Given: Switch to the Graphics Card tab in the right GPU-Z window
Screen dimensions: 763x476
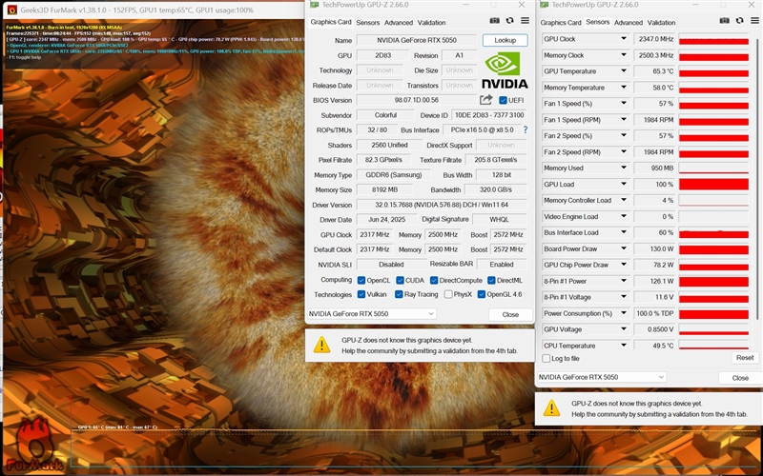Looking at the screenshot, I should [x=561, y=22].
